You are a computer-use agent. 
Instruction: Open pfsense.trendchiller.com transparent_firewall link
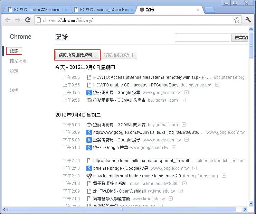(x=143, y=161)
